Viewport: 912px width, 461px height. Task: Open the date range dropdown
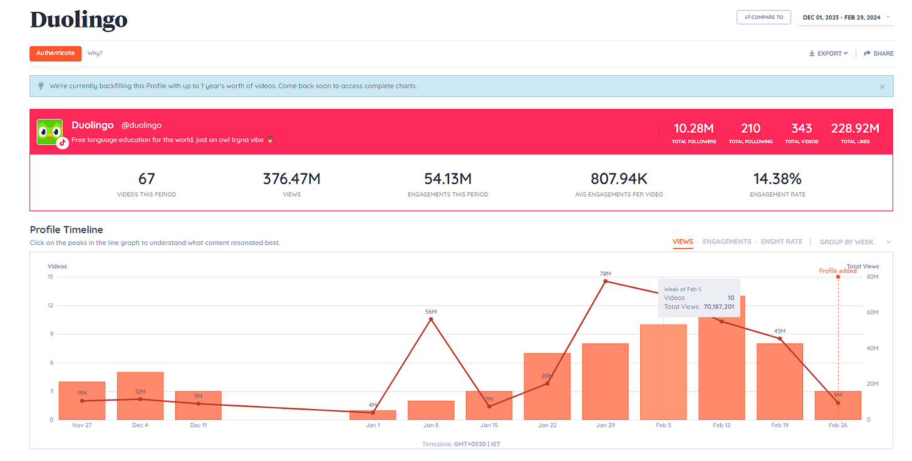tap(846, 18)
